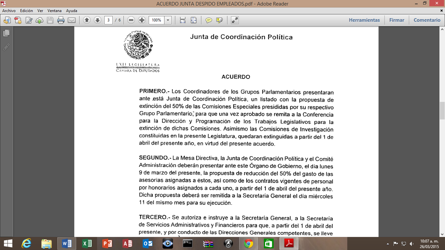Click the 100% zoom value field
The height and width of the screenshot is (250, 445).
(x=156, y=20)
